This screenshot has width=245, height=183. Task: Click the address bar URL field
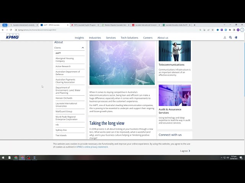(106, 30)
